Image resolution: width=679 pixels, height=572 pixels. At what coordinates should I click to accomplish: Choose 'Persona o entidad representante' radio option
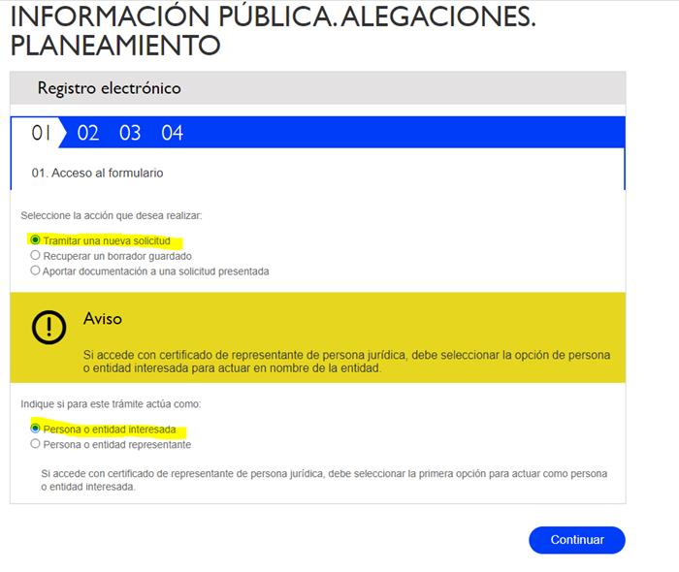36,444
